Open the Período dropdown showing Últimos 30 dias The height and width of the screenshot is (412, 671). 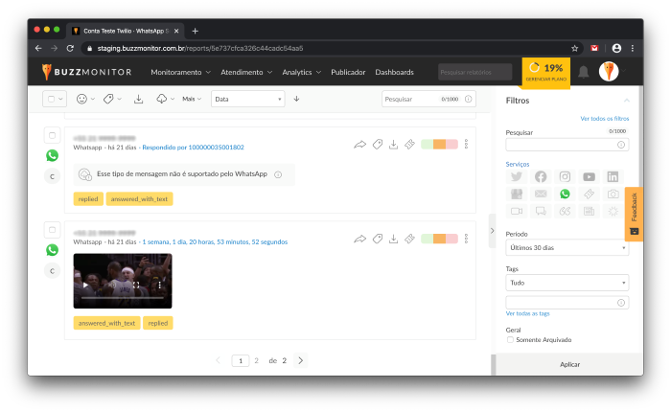coord(567,247)
